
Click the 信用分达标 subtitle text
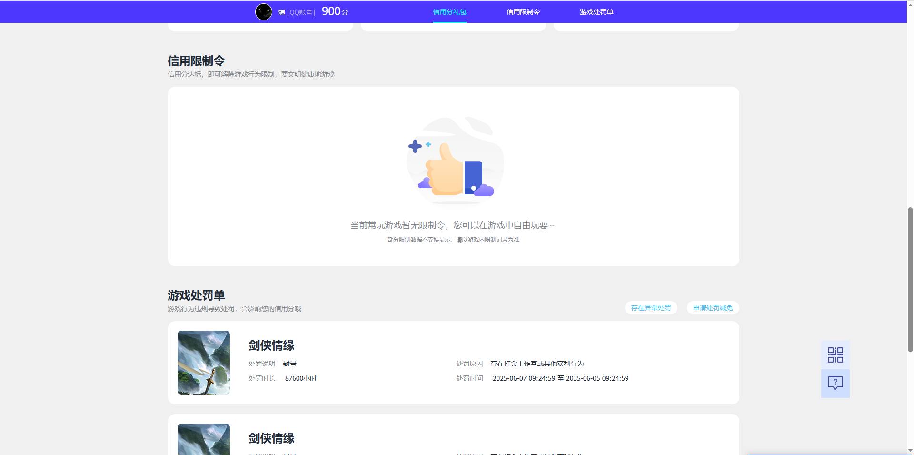click(251, 74)
